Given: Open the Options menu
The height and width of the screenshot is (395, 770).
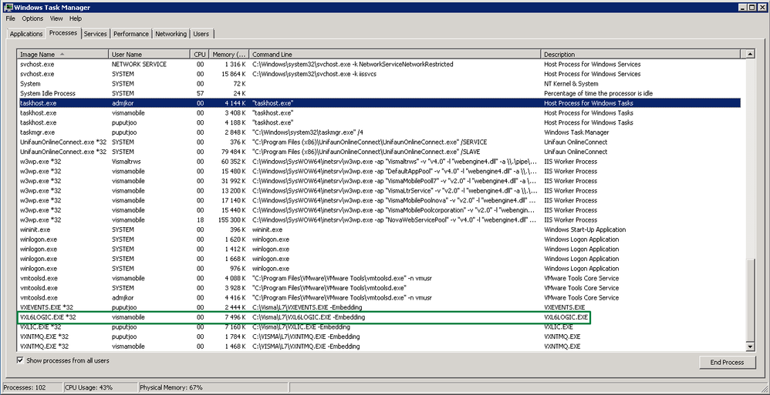Looking at the screenshot, I should click(32, 18).
